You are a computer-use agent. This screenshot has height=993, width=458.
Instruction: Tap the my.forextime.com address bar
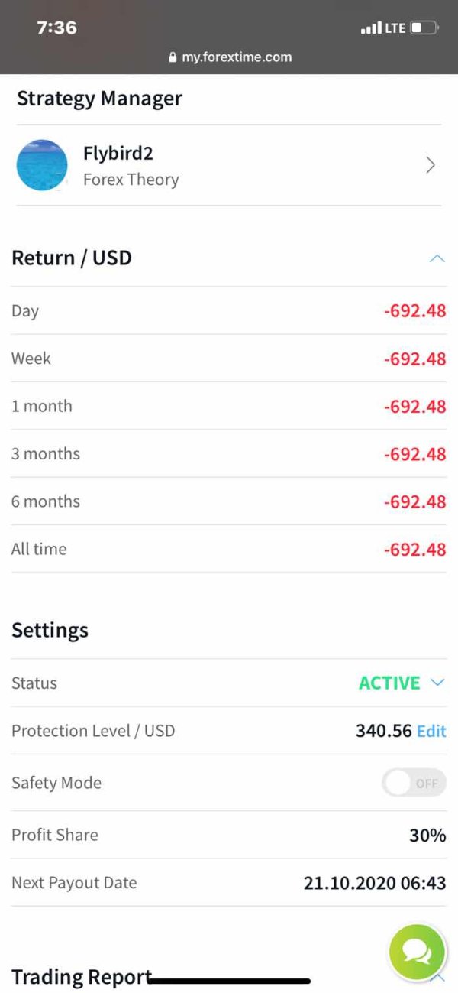(x=236, y=57)
